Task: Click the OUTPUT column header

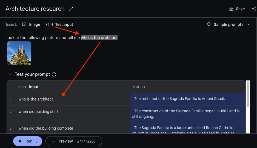Action: click(x=139, y=87)
